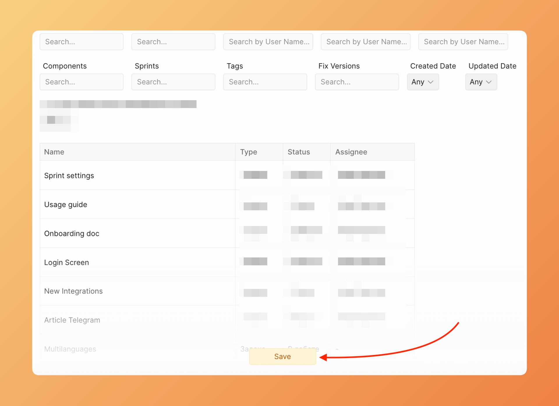The image size is (559, 406).
Task: Click the Name column header
Action: [54, 152]
